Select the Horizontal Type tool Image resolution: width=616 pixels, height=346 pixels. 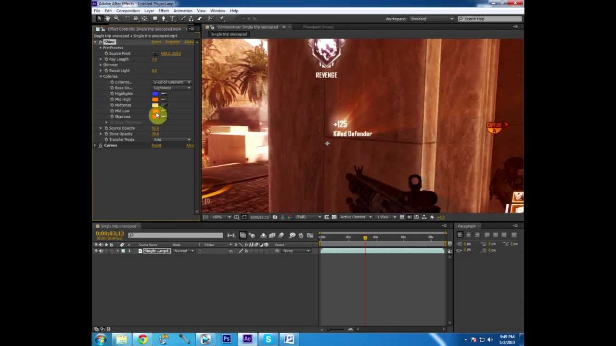pyautogui.click(x=172, y=18)
